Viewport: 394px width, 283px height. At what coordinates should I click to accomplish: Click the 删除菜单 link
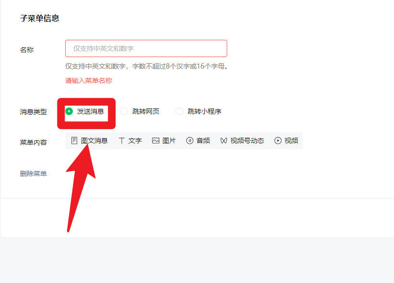click(34, 174)
